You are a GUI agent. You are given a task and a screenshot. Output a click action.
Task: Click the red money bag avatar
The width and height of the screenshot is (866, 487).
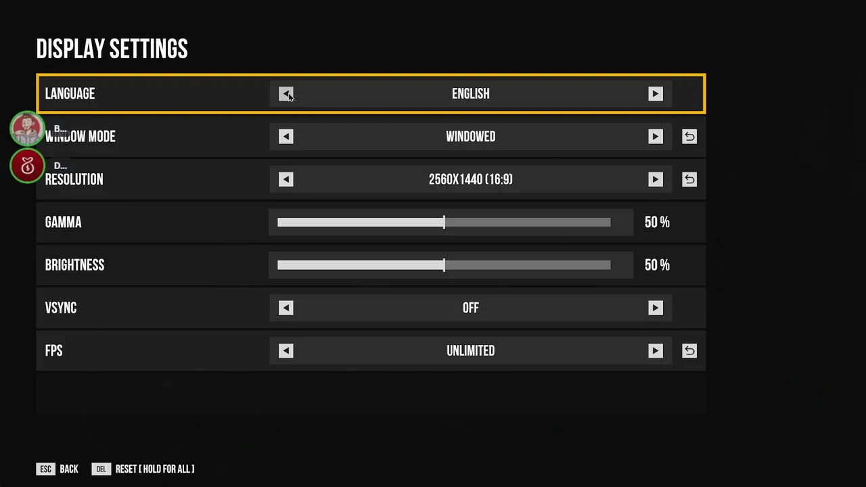[27, 166]
